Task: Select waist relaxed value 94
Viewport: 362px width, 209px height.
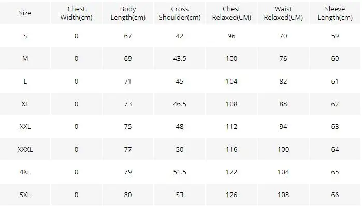Action: (283, 127)
